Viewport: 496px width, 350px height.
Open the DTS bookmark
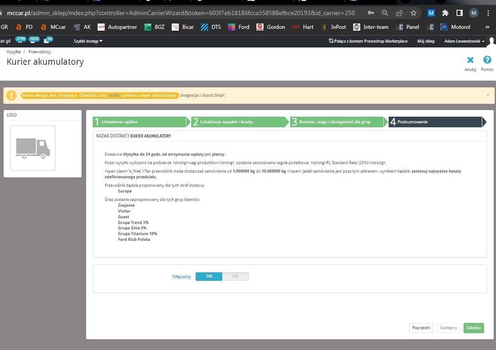tap(211, 27)
